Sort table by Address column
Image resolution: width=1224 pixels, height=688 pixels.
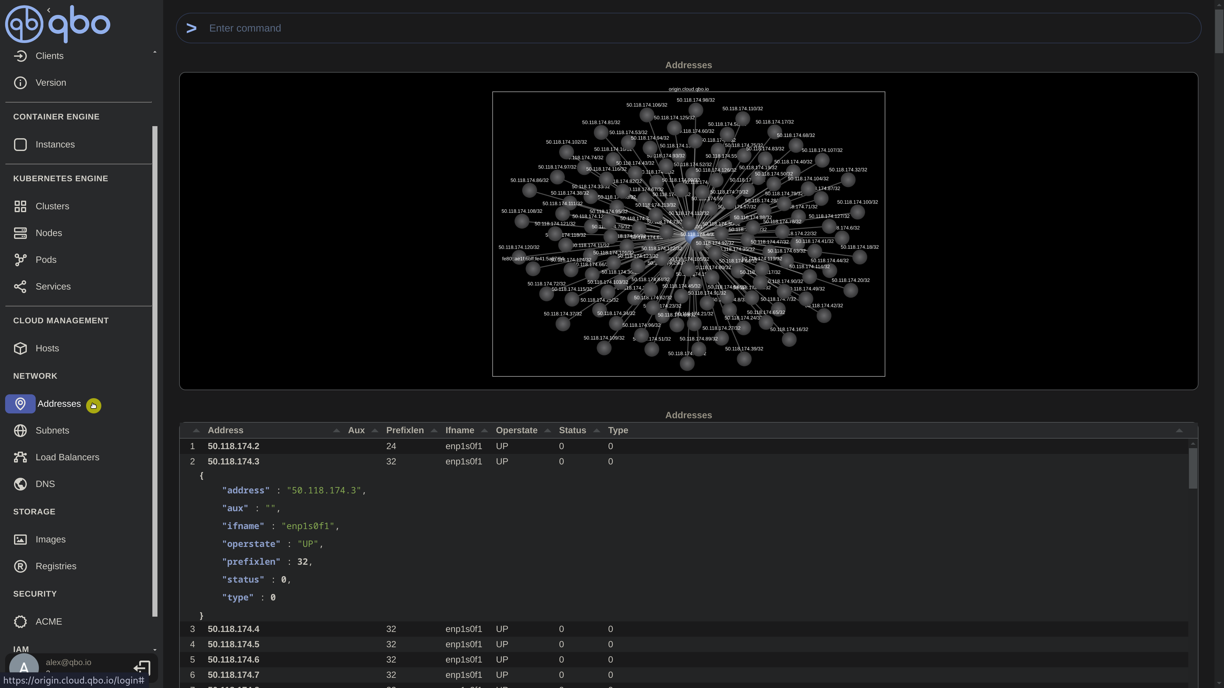click(x=225, y=430)
